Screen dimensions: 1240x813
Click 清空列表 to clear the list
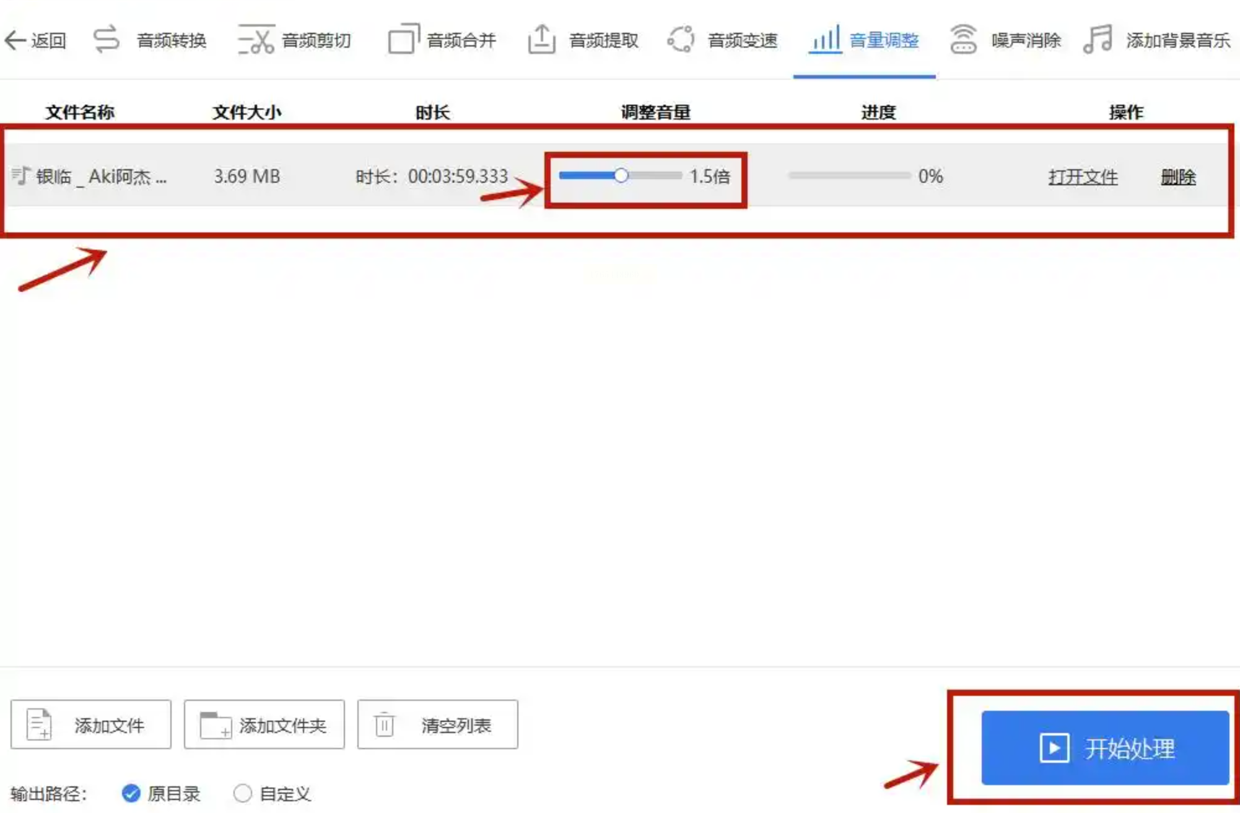[x=438, y=724]
